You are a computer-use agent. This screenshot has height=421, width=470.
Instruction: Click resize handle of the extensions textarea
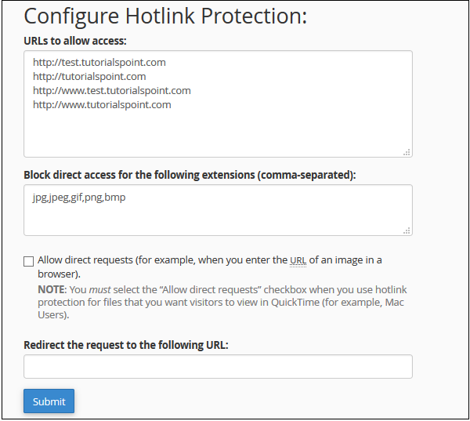pos(407,230)
